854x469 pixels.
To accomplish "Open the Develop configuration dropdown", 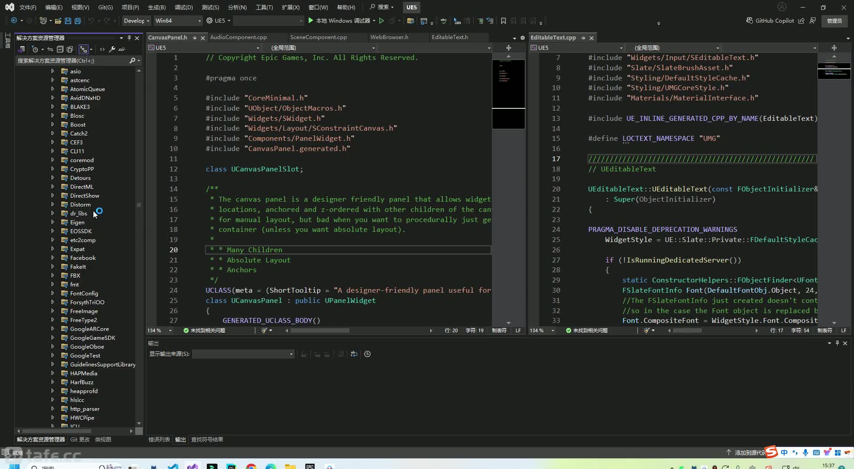I will coord(137,20).
